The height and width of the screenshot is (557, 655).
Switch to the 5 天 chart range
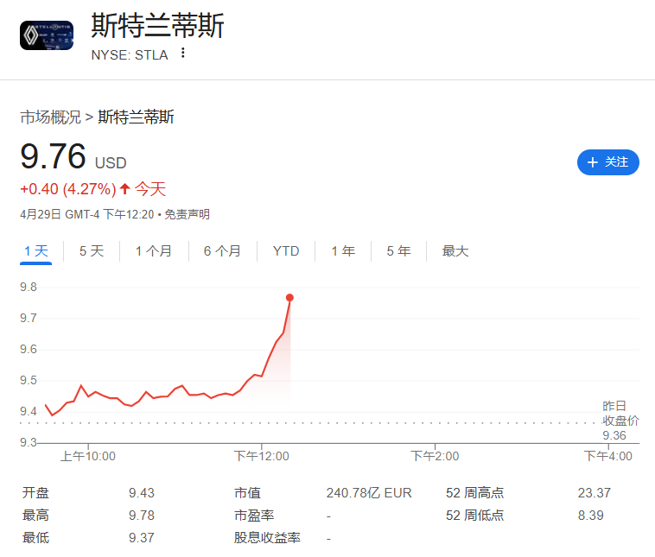tap(92, 251)
